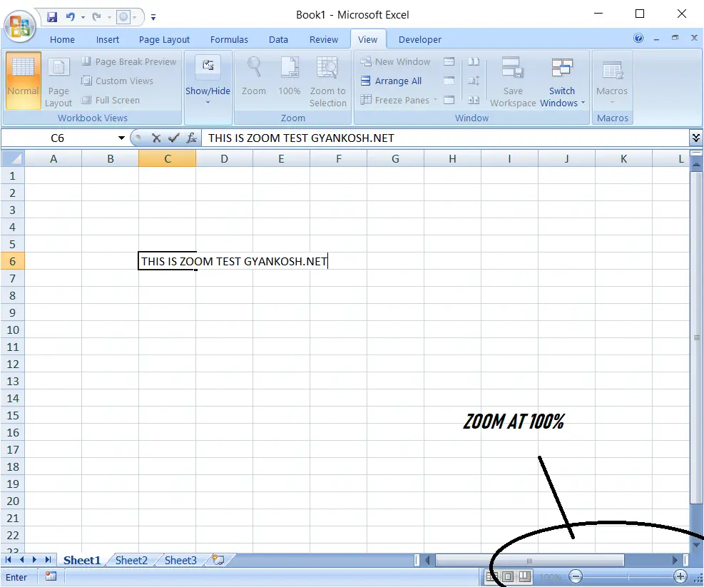Viewport: 704px width, 587px height.
Task: Click the next sheet navigation arrow
Action: click(x=34, y=560)
